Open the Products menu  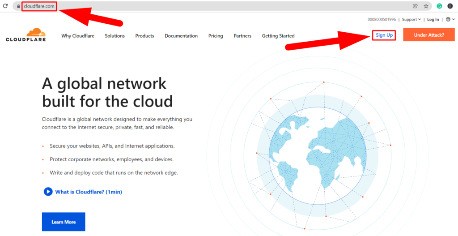click(144, 36)
